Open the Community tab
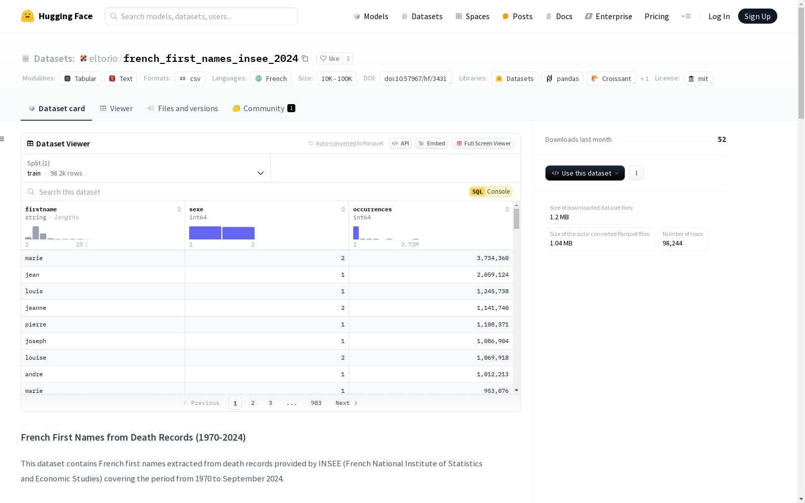 point(264,108)
